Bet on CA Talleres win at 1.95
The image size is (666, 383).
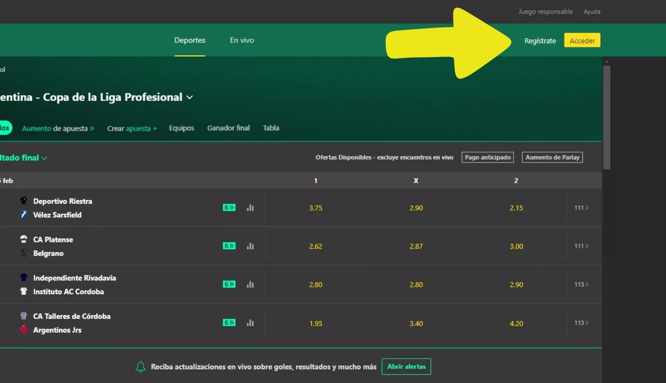pos(316,323)
